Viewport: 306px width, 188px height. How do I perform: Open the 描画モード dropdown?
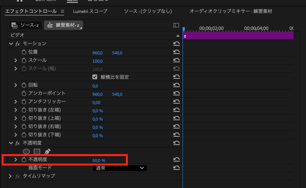click(x=120, y=168)
